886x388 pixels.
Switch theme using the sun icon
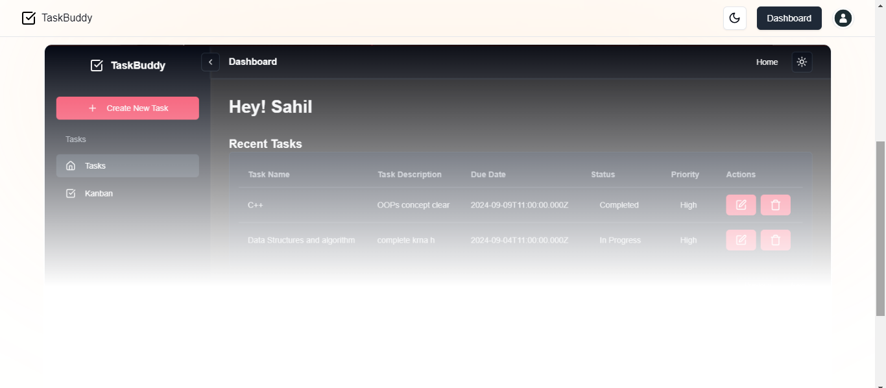[x=802, y=62]
